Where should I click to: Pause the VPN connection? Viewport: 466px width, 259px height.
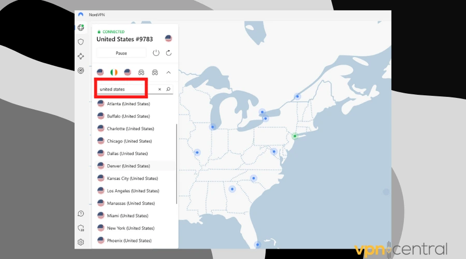pyautogui.click(x=121, y=53)
